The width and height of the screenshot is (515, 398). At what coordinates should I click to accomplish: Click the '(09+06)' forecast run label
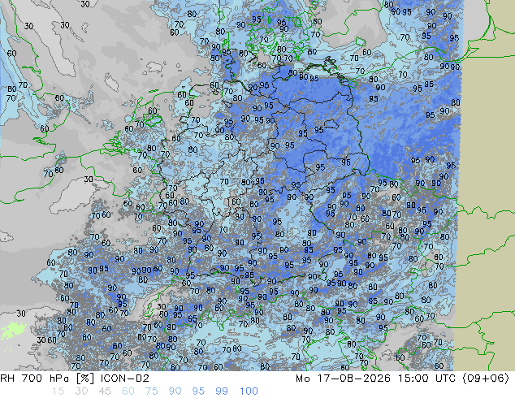point(486,379)
